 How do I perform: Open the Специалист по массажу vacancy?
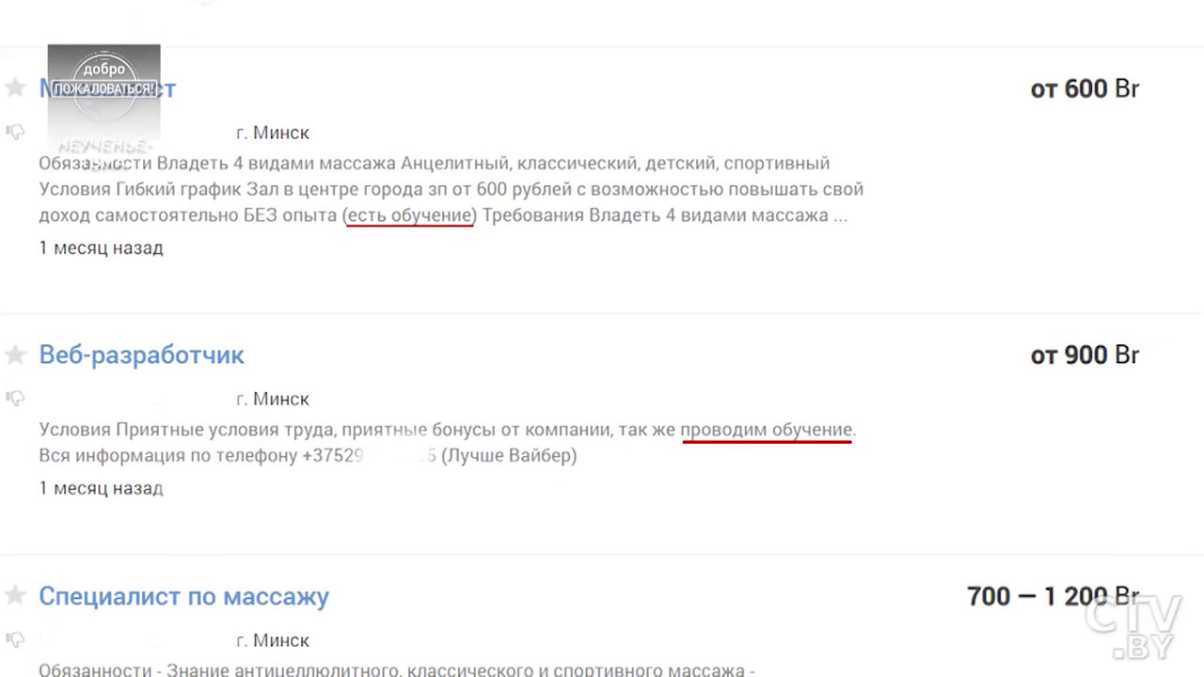(x=183, y=596)
